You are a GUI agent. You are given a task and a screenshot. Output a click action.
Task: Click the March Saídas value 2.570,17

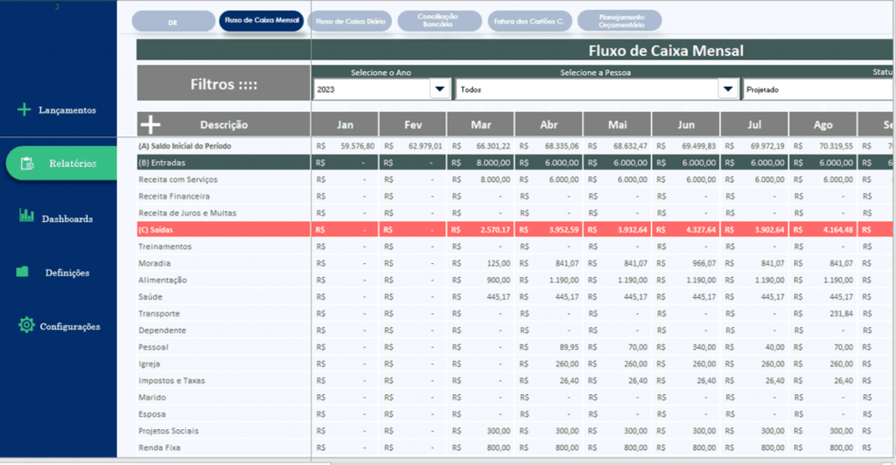coord(495,229)
